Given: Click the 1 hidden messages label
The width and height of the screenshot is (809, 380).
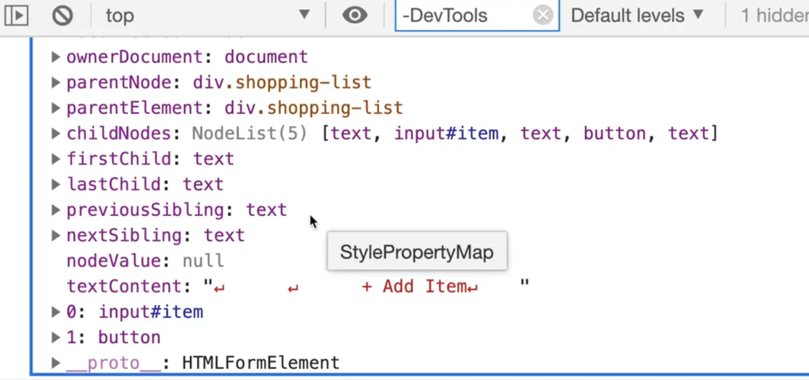Looking at the screenshot, I should [x=774, y=16].
